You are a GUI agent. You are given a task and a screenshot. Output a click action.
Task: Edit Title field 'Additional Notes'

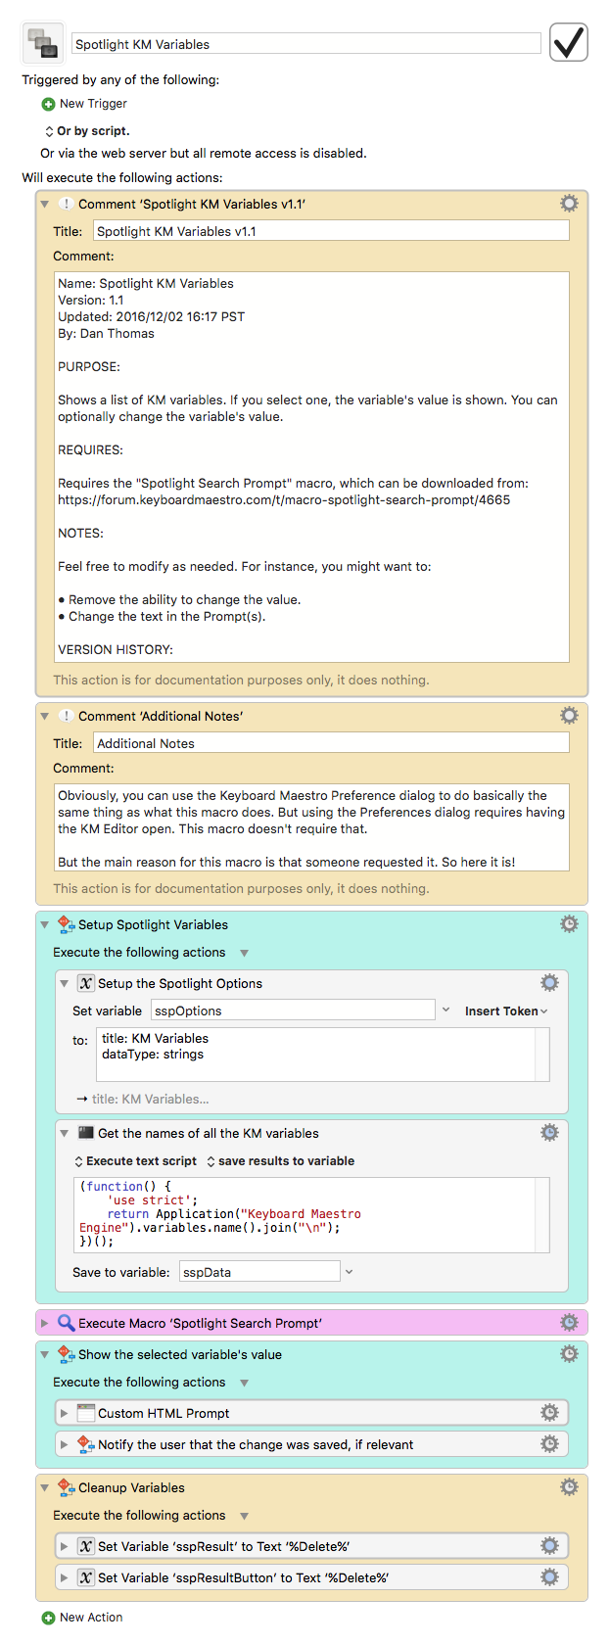tap(331, 743)
